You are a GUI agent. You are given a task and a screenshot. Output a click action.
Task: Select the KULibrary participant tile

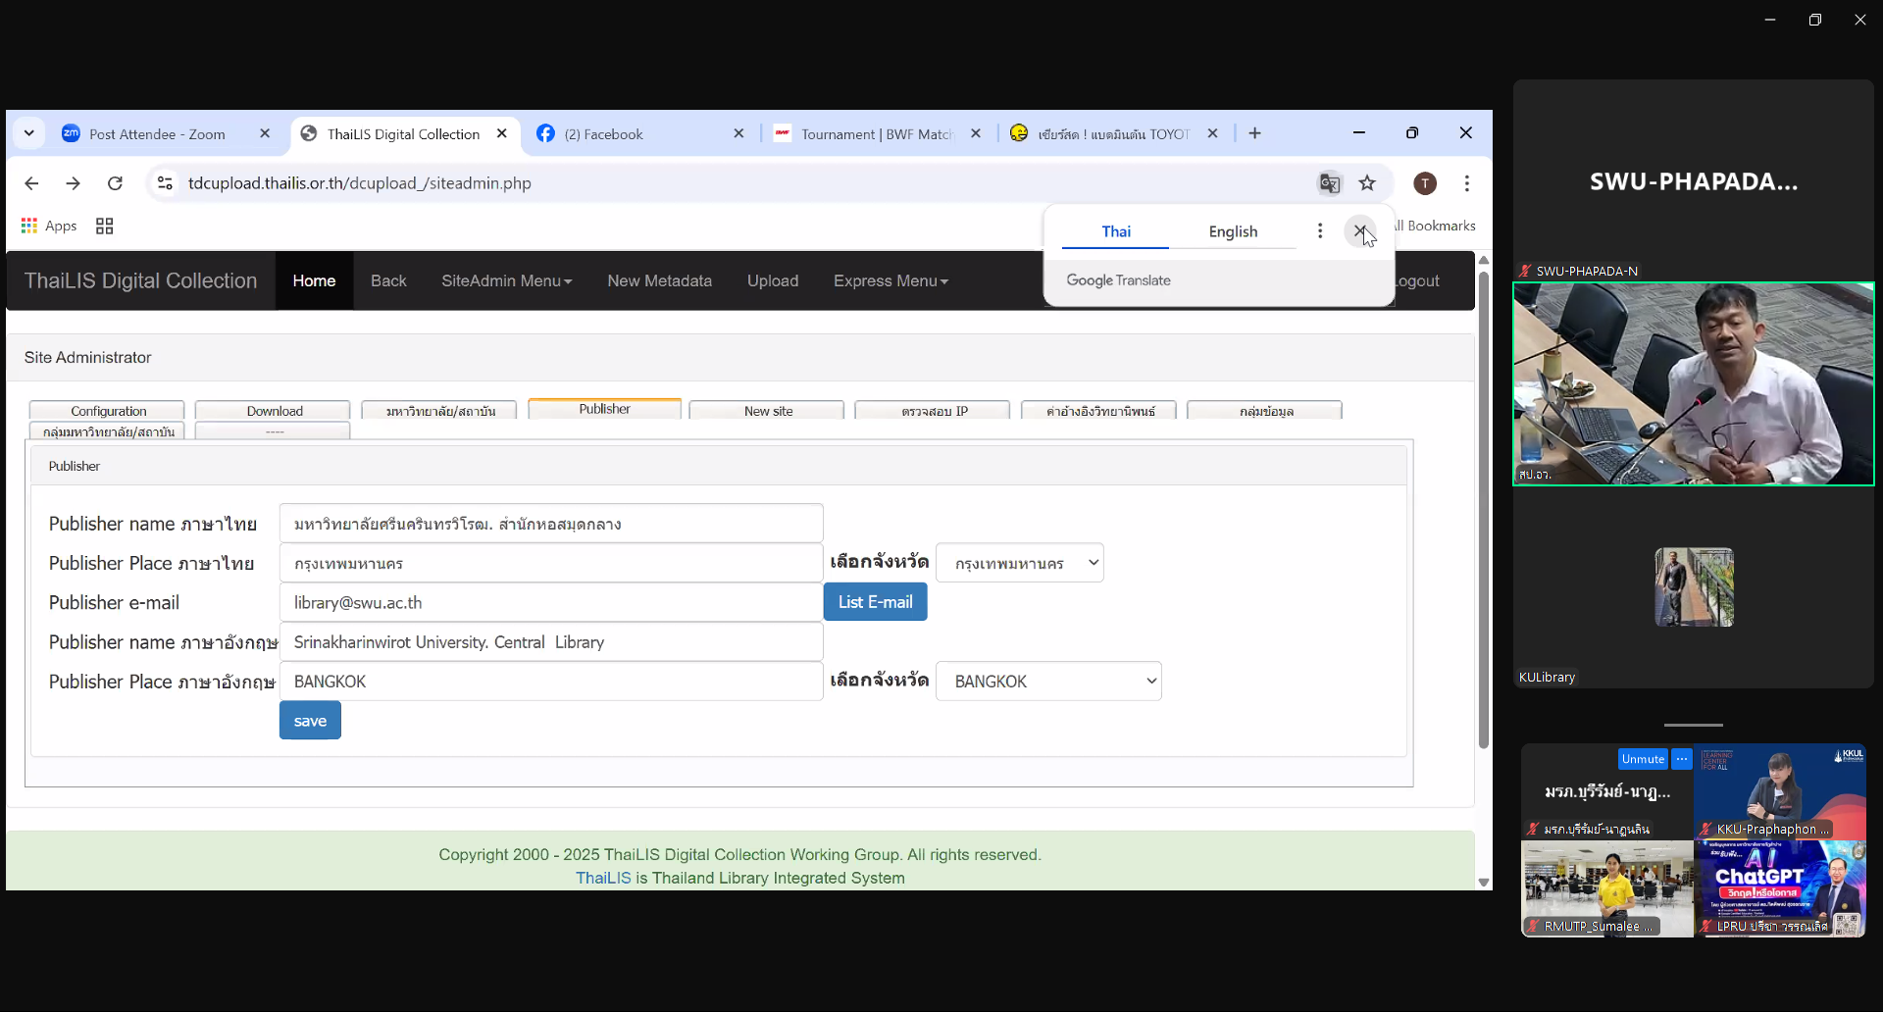pyautogui.click(x=1694, y=588)
